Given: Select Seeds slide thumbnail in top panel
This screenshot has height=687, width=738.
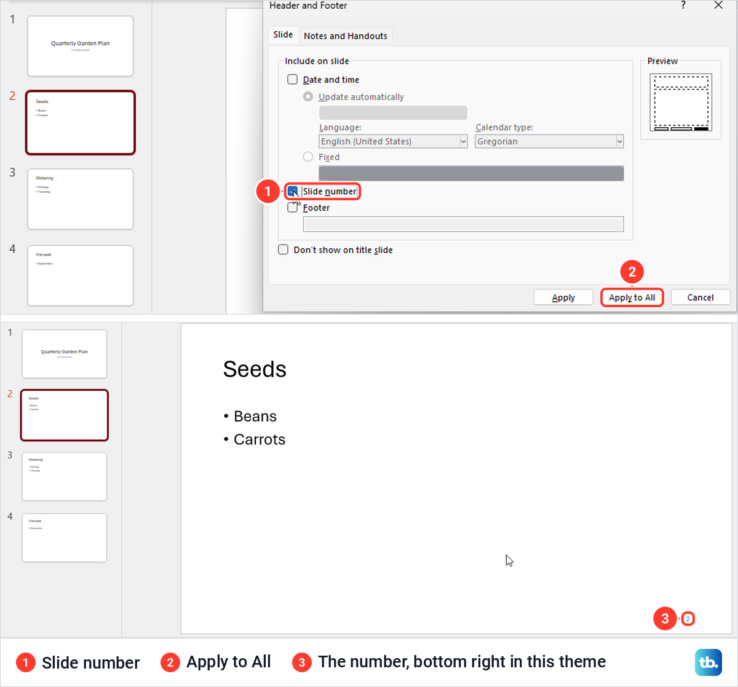Looking at the screenshot, I should [81, 122].
